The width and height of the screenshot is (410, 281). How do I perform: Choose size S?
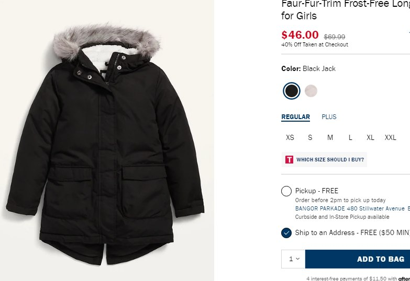tap(310, 138)
